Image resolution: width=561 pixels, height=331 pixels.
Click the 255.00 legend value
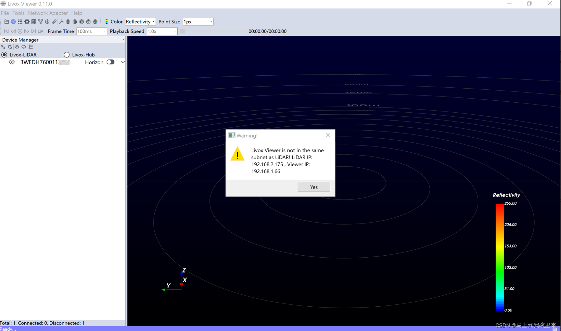tap(510, 203)
